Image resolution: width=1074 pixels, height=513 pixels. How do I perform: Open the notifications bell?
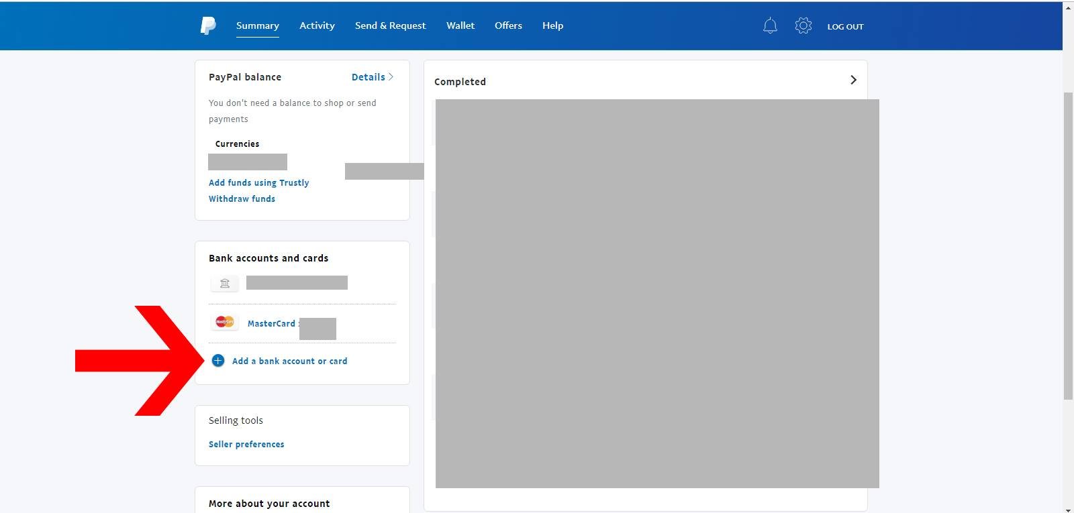click(x=770, y=26)
